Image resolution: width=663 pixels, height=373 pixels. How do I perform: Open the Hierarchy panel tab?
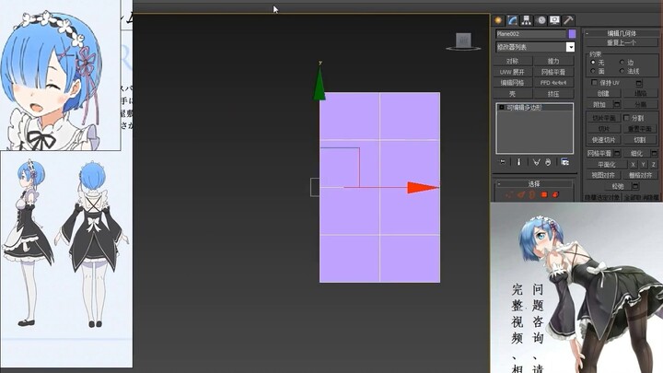point(526,19)
